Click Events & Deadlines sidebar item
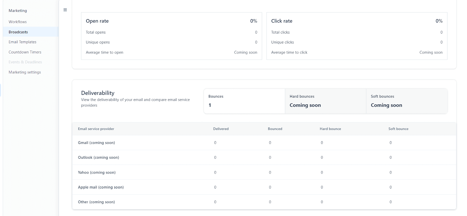 [25, 62]
